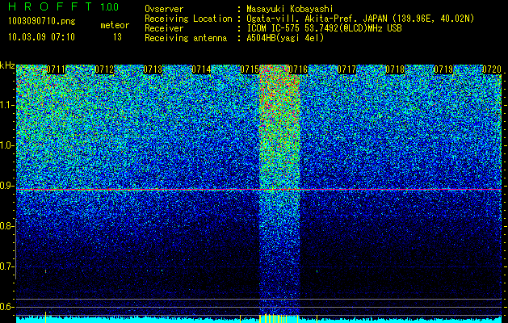Image resolution: width=508 pixels, height=323 pixels.
Task: Click the 0711 time marker
Action: pos(56,69)
